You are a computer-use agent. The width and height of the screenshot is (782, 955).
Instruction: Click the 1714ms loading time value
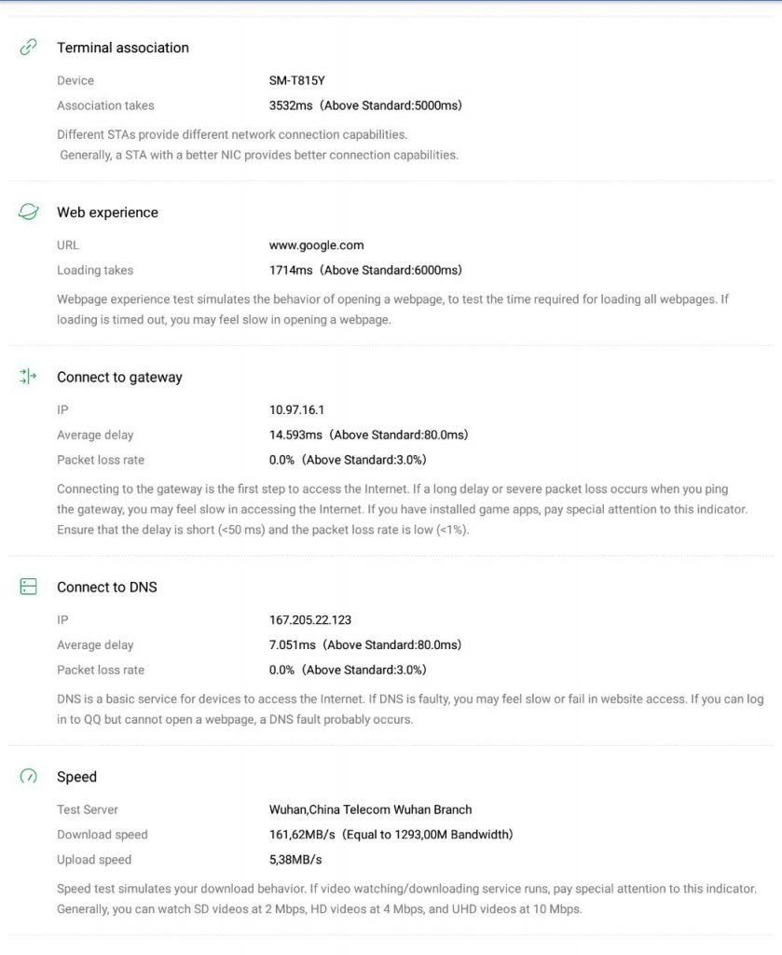coord(291,270)
